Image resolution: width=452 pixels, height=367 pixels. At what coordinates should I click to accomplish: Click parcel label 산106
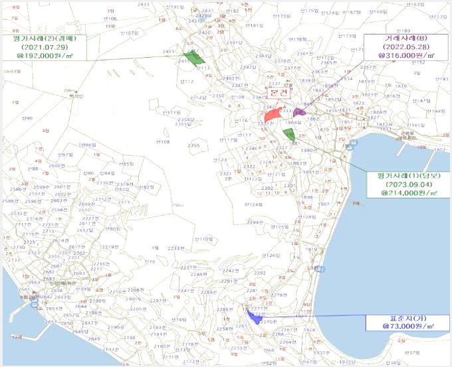tap(110, 19)
